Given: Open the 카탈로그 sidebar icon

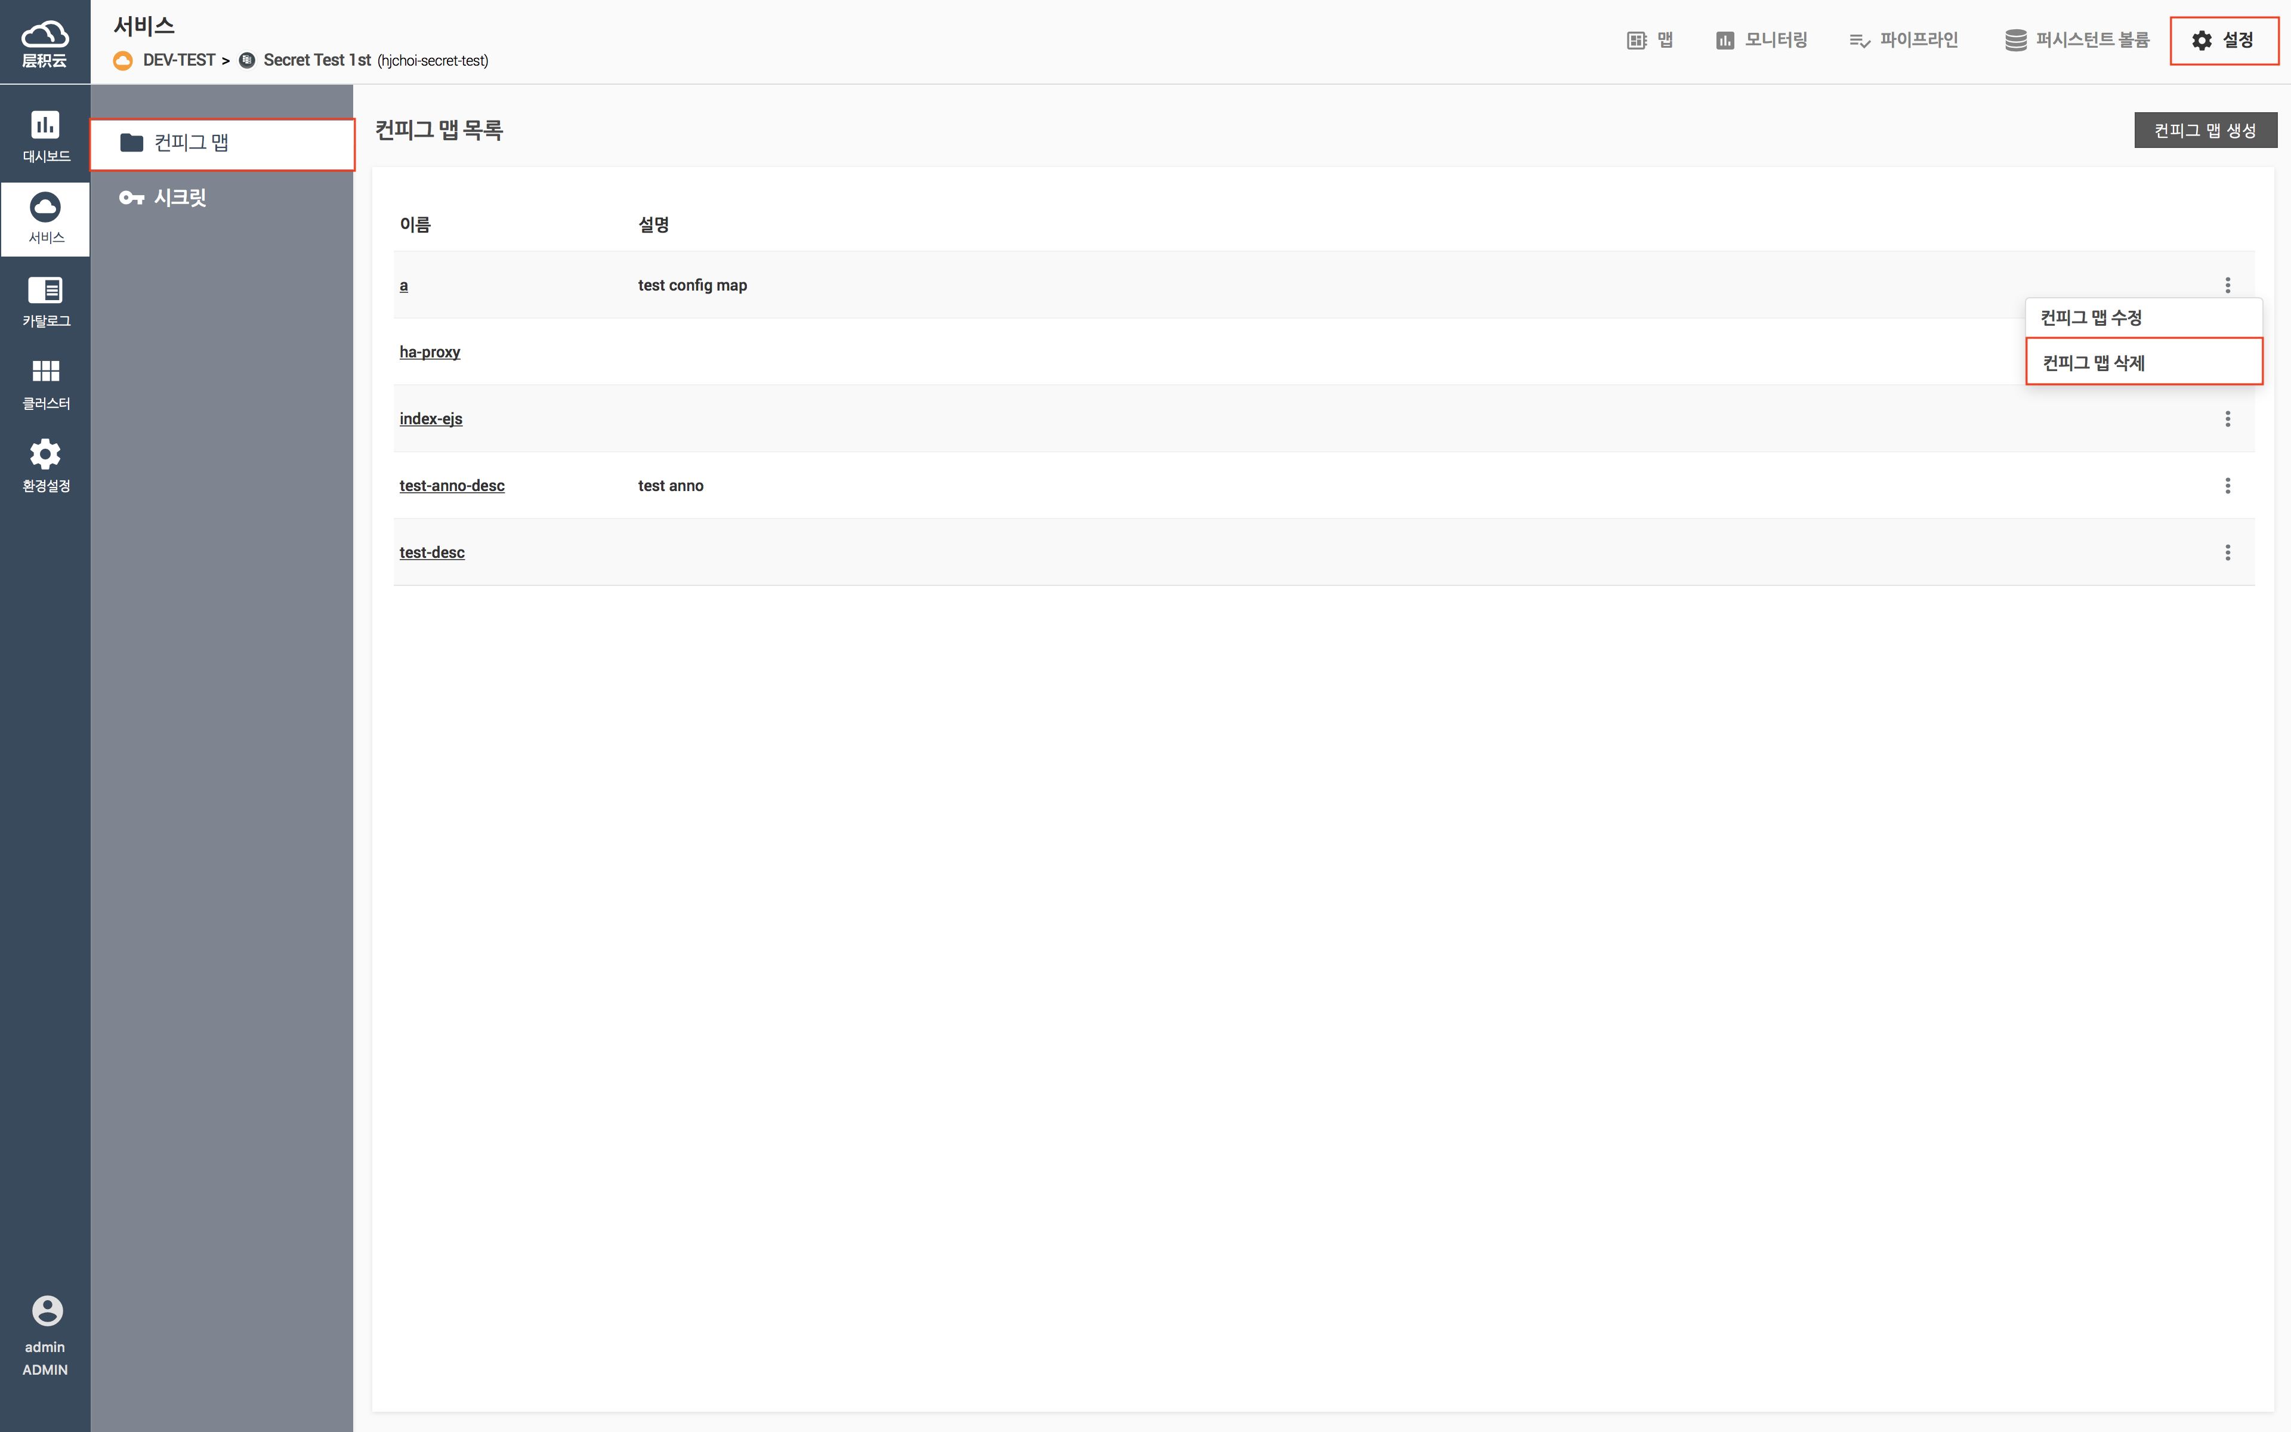Looking at the screenshot, I should 45,301.
